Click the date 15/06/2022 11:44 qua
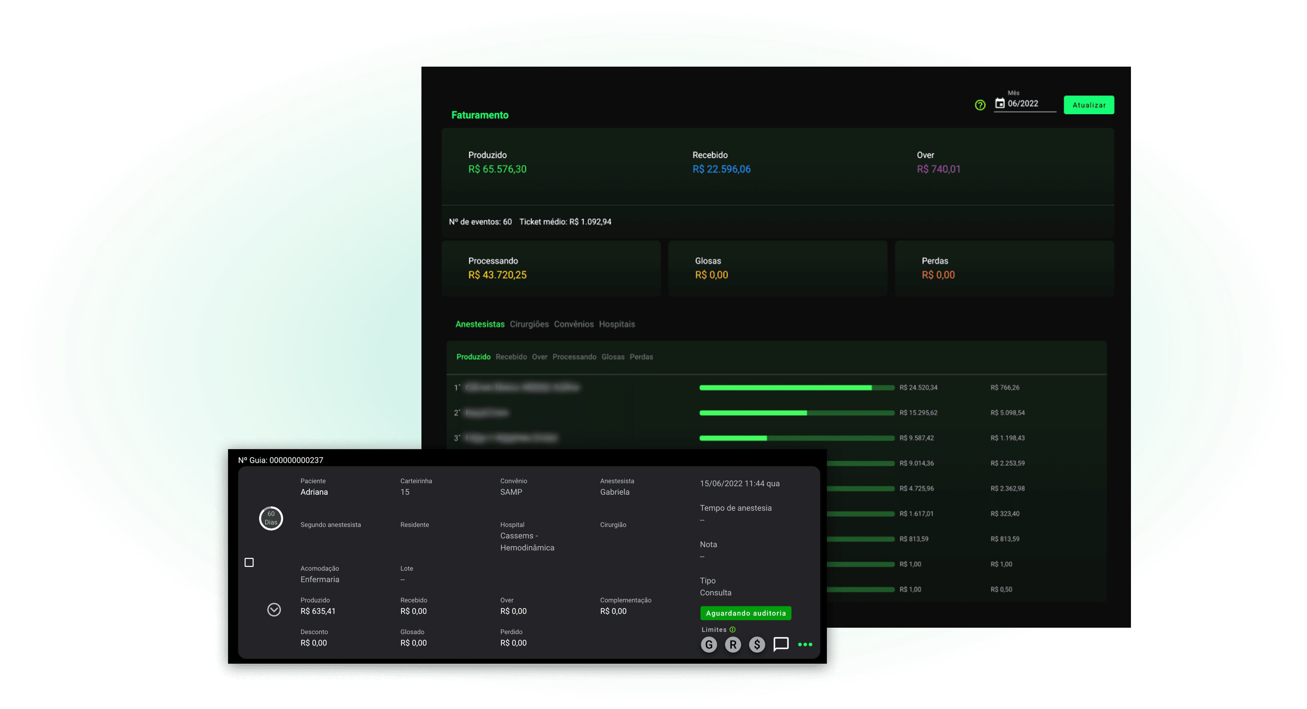 click(740, 483)
